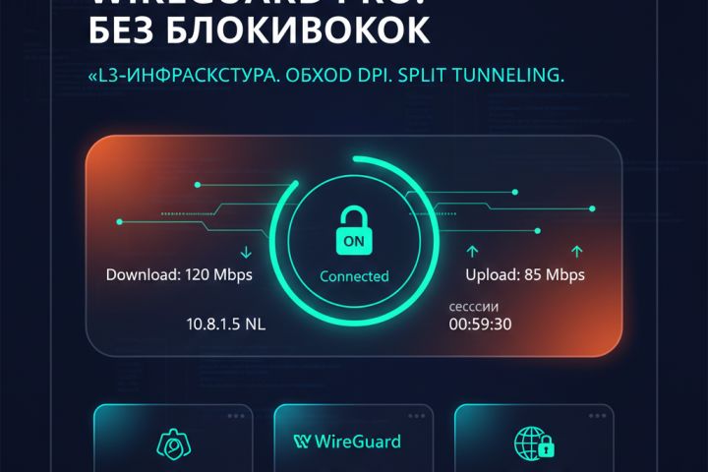Viewport: 708px width, 472px height.
Task: Click the upload arrow directly above Upload label
Action: tap(472, 252)
